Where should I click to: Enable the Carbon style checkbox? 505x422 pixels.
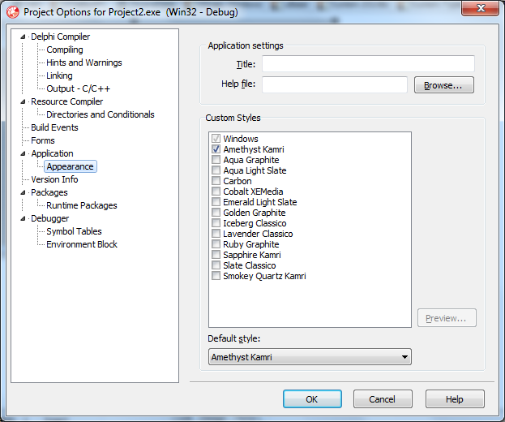(216, 181)
